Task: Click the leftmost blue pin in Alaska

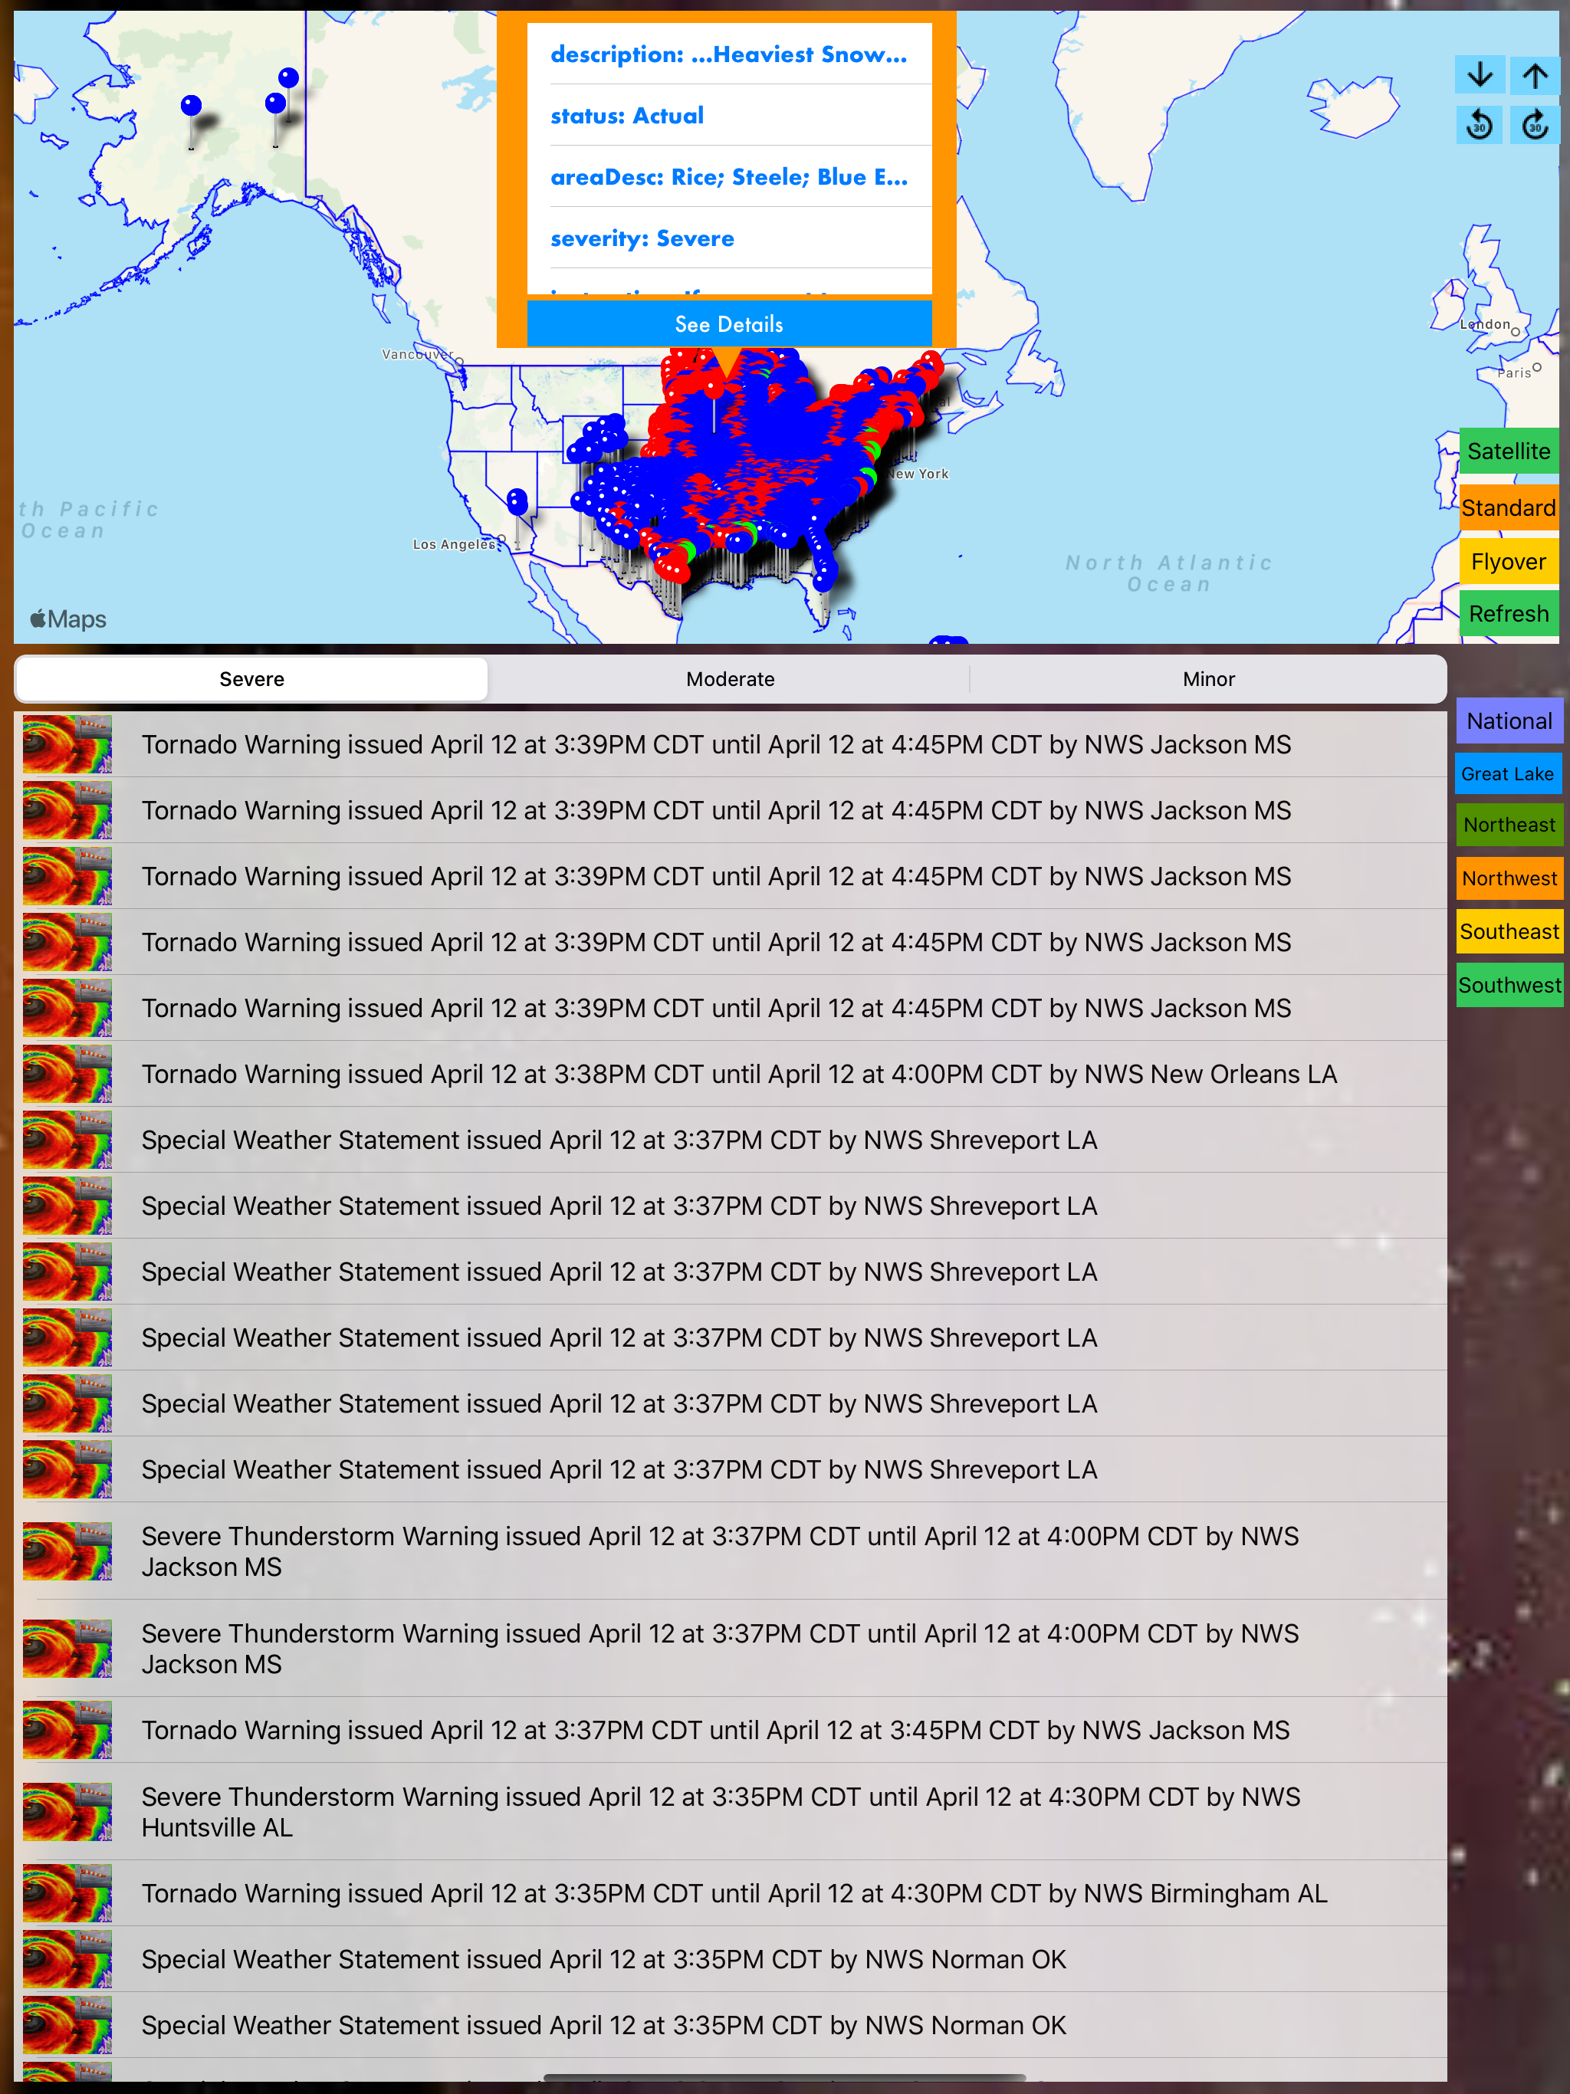Action: 192,105
